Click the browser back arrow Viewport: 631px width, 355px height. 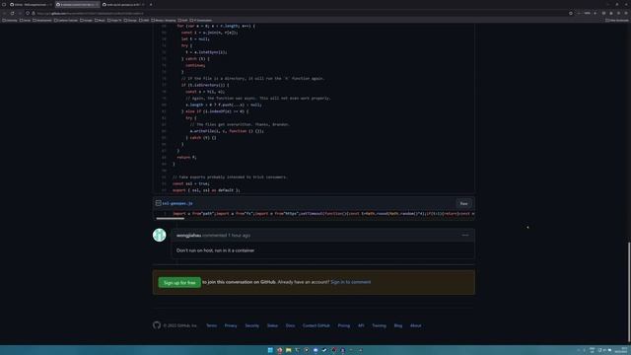[4, 13]
